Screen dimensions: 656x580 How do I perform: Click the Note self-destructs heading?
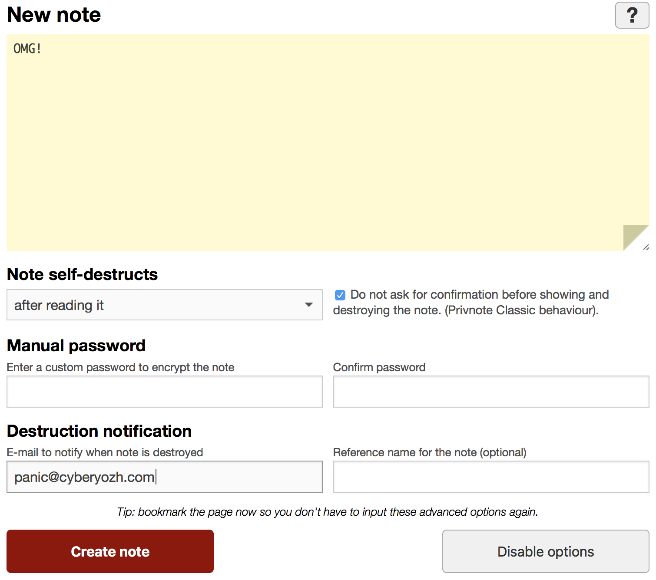[x=82, y=274]
